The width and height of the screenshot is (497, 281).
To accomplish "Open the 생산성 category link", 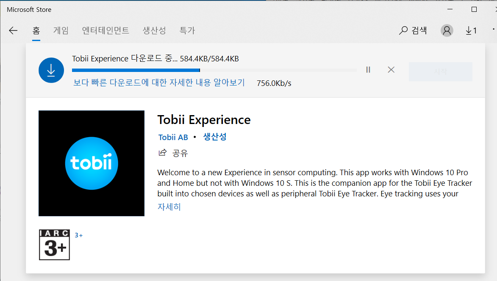I will click(214, 137).
